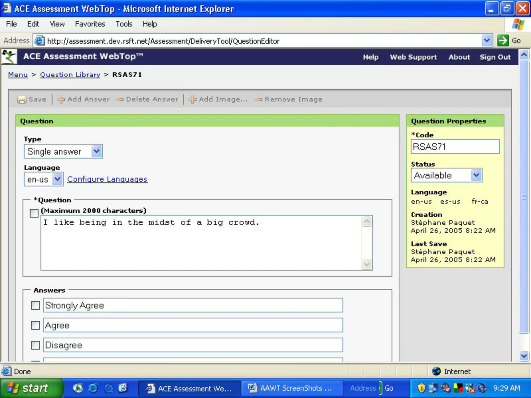Image resolution: width=531 pixels, height=398 pixels.
Task: Click the Agree answer text field
Action: point(193,325)
